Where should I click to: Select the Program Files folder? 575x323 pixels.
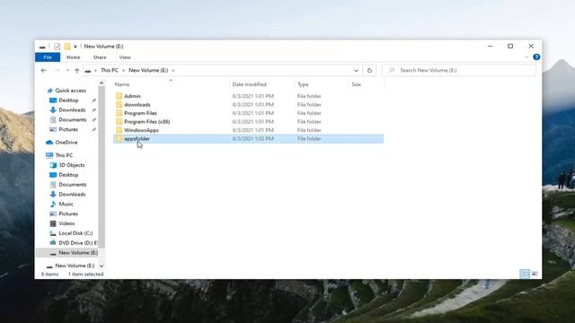pyautogui.click(x=140, y=113)
